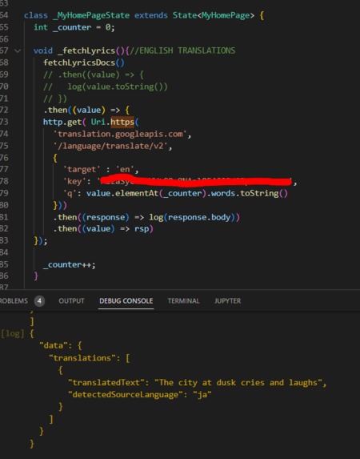Click the _MyHomePageState class name
Screen dimensions: 360x459
coord(91,15)
